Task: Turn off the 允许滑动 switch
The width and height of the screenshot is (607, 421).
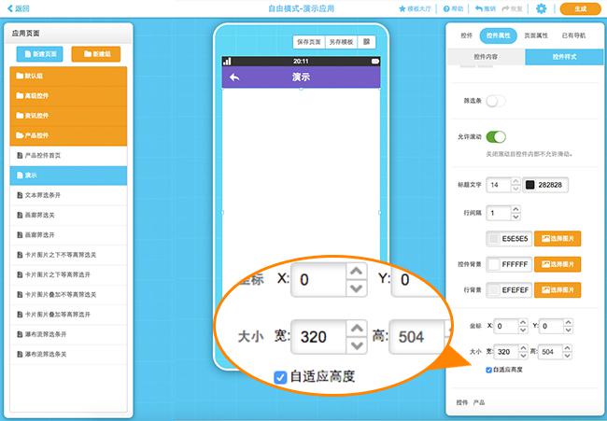Action: tap(495, 136)
